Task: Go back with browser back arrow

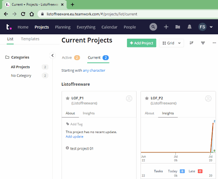Action: pos(6,14)
